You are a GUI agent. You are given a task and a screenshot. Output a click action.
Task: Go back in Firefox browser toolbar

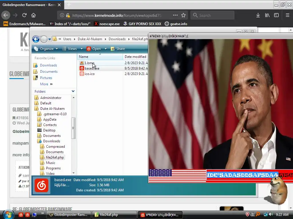6,15
